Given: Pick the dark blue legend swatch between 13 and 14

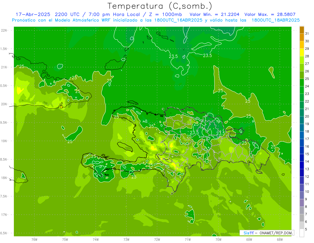Looking at the screenshot, I should pos(302,165).
